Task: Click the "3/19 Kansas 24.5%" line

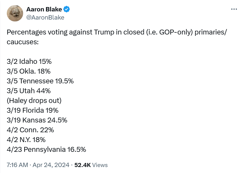Action: [37, 120]
